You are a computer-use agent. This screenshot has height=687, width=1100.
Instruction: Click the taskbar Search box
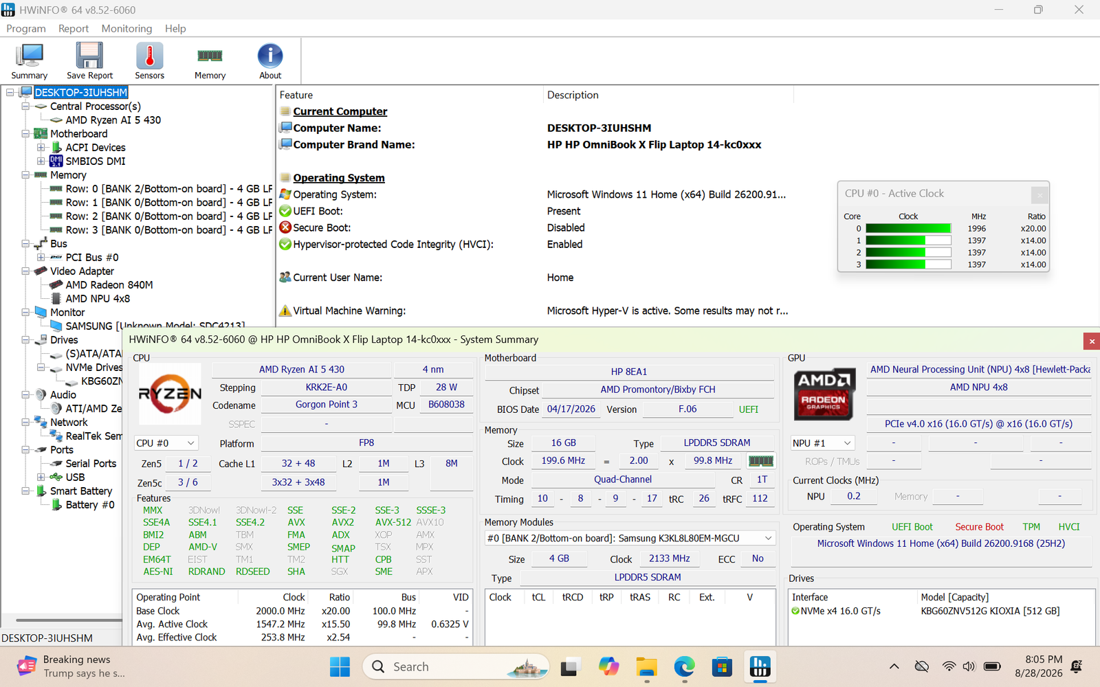[x=455, y=666]
